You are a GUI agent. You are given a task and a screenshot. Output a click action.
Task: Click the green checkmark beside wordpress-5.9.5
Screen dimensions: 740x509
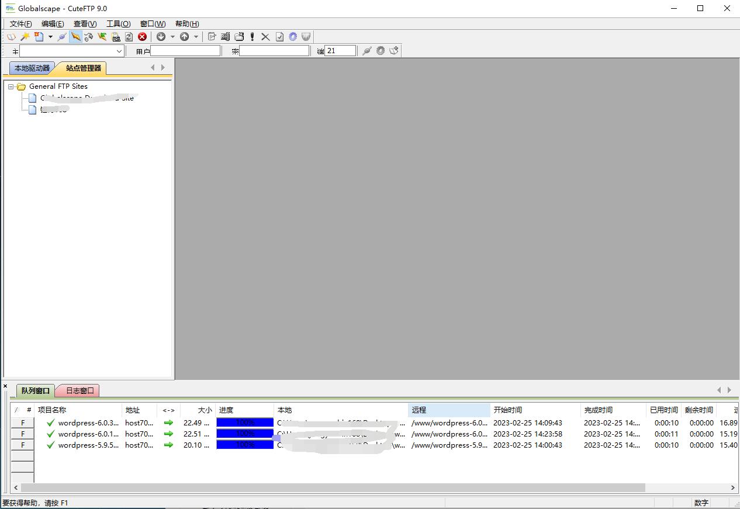click(x=51, y=445)
